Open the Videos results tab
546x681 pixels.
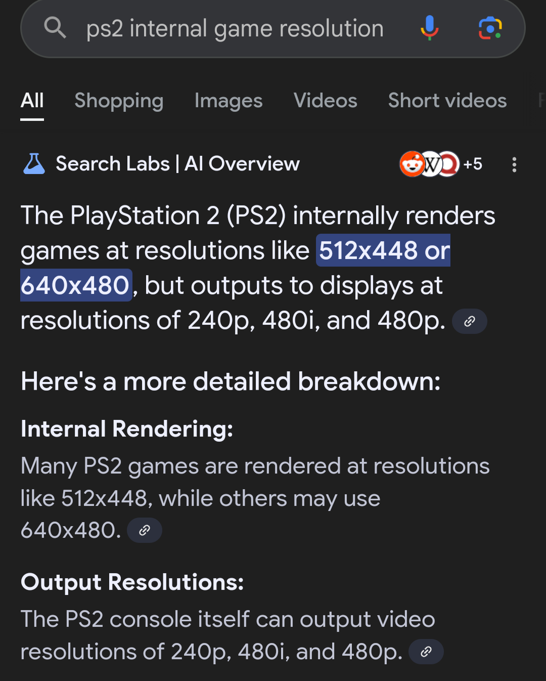[x=325, y=101]
